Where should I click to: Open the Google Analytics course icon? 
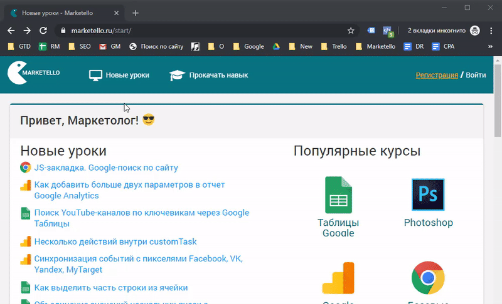click(338, 279)
